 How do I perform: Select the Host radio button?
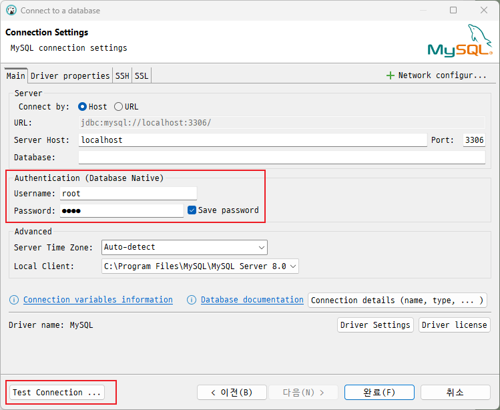pos(82,107)
